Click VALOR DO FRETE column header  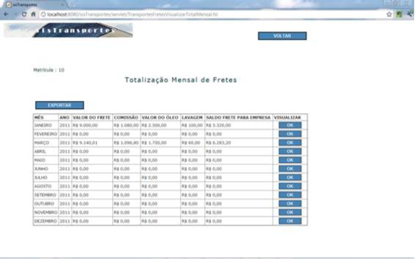coord(92,118)
